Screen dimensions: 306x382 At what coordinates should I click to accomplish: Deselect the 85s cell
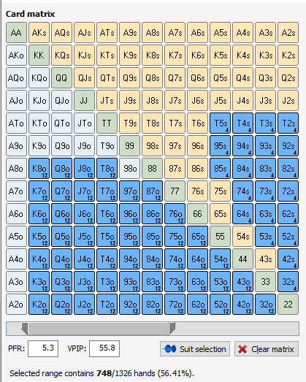[x=221, y=169]
